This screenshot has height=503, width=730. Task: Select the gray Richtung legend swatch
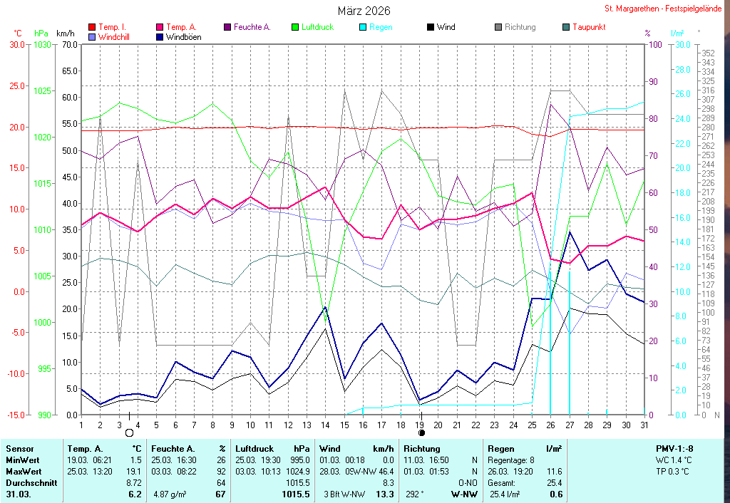click(498, 27)
